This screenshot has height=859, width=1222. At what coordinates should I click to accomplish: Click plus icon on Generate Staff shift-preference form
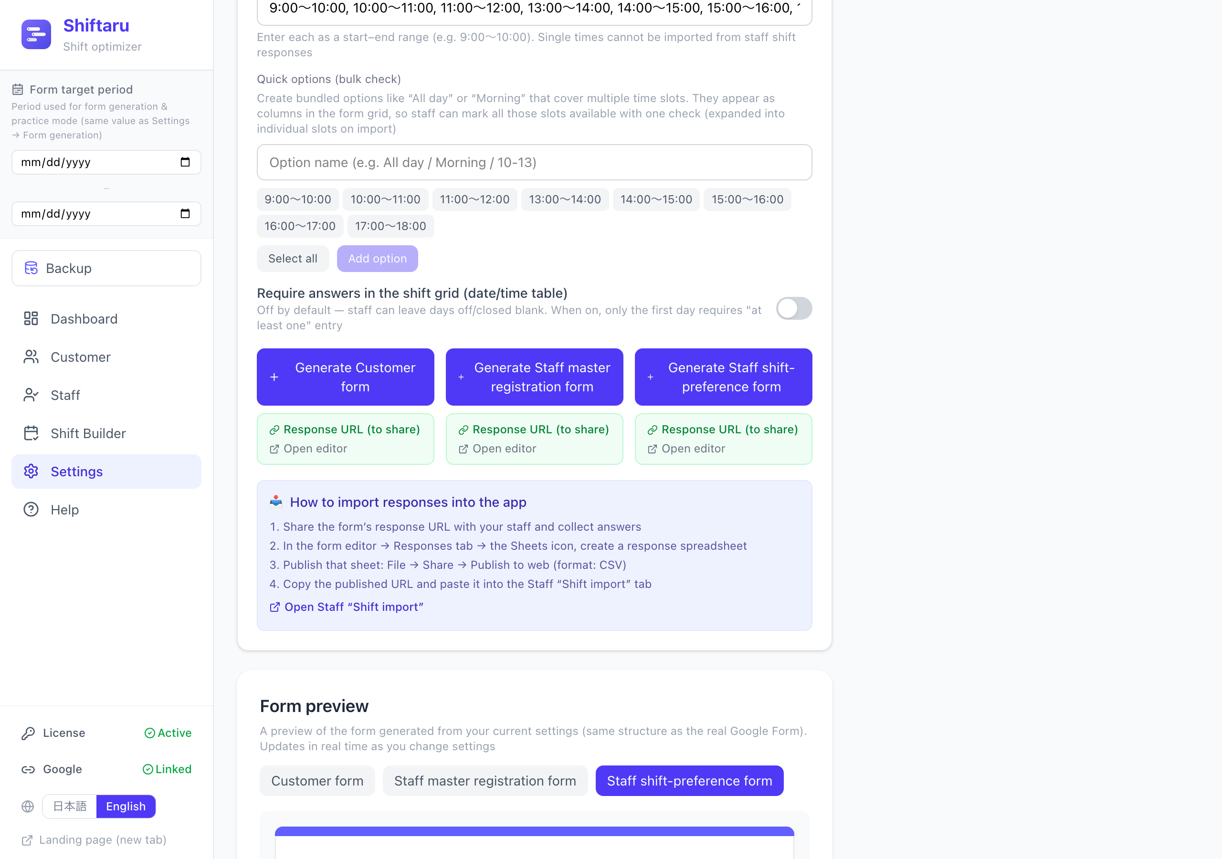coord(651,377)
